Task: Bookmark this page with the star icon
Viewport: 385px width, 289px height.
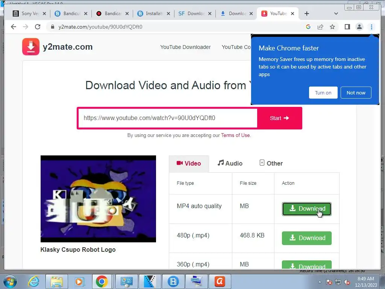Action: [332, 27]
